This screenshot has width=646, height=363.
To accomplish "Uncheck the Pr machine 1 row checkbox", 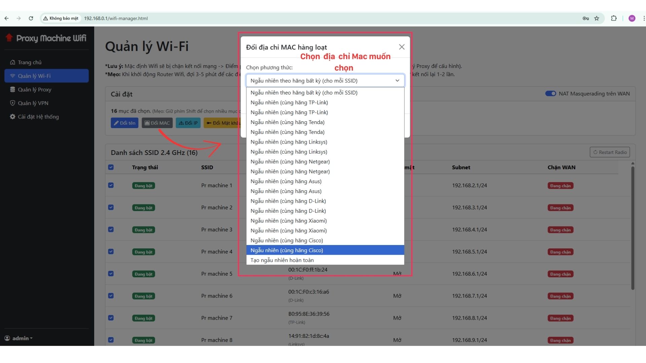I will tap(111, 185).
